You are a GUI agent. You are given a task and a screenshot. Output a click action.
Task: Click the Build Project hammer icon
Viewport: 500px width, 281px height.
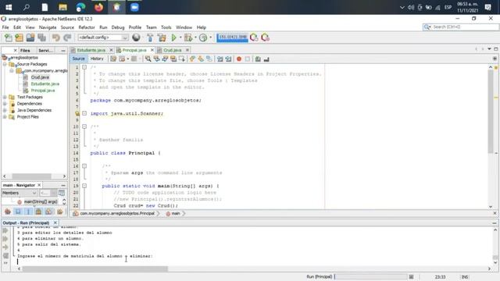pyautogui.click(x=150, y=37)
